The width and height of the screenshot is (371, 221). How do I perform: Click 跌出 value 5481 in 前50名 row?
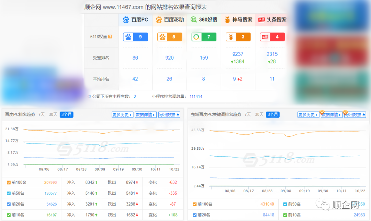[131, 193]
